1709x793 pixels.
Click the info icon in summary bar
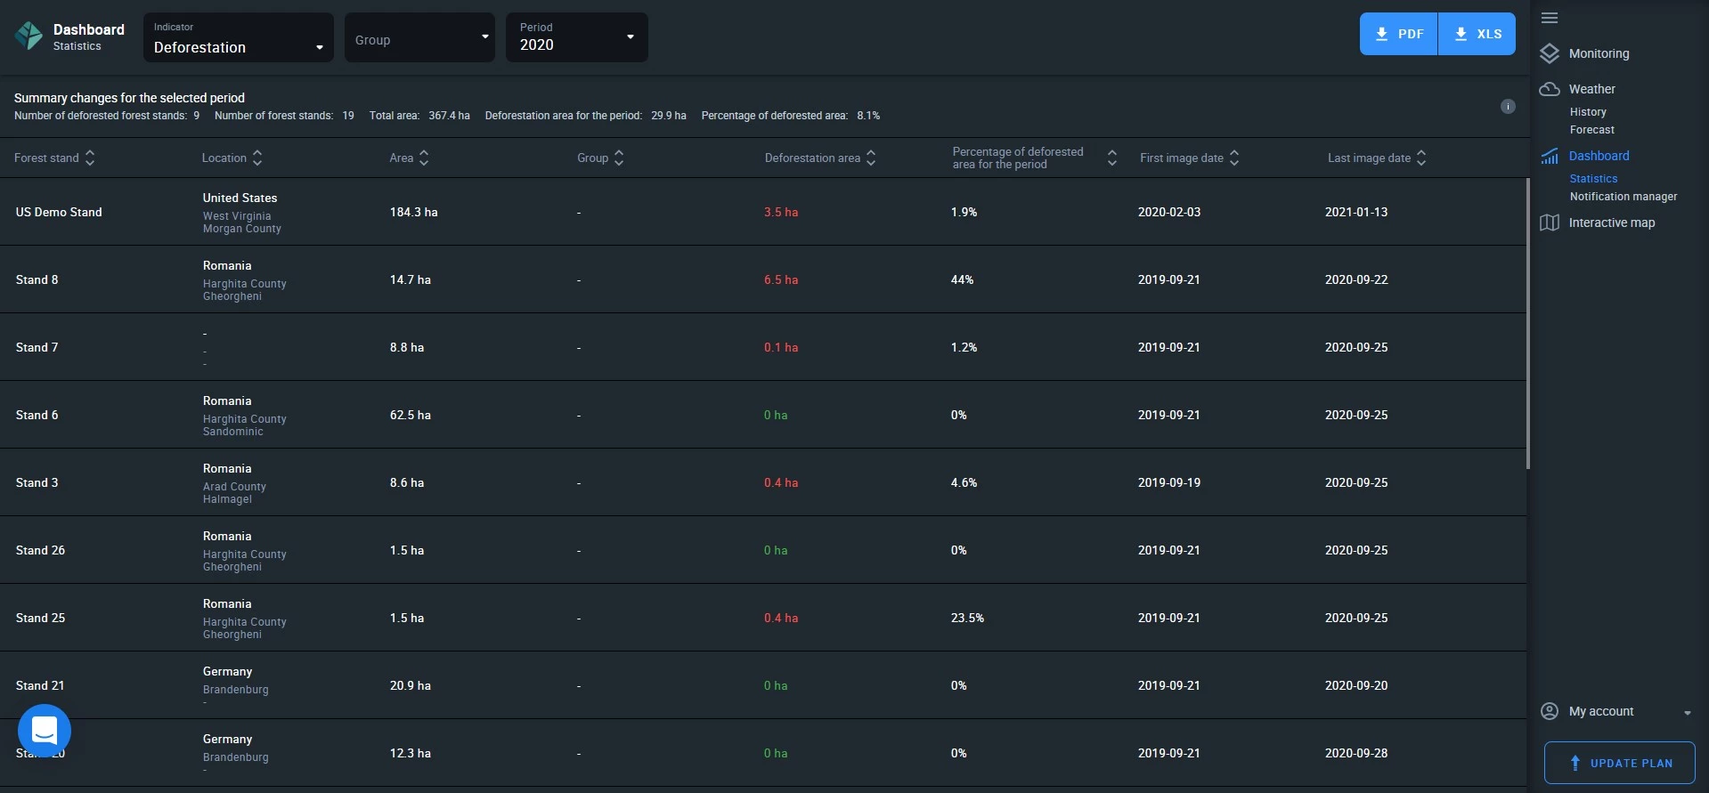1508,107
